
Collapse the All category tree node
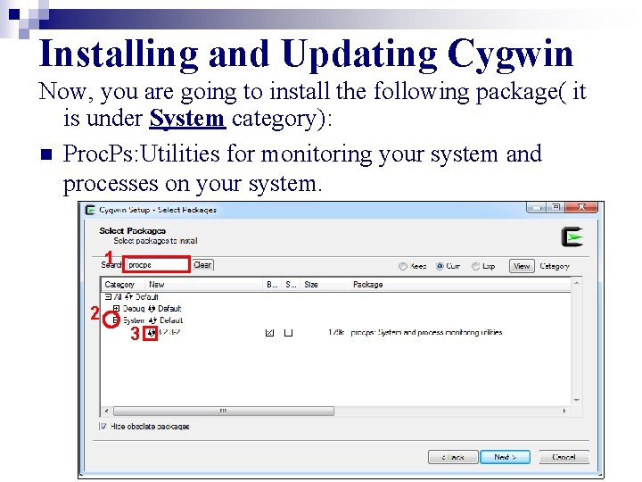[x=108, y=296]
